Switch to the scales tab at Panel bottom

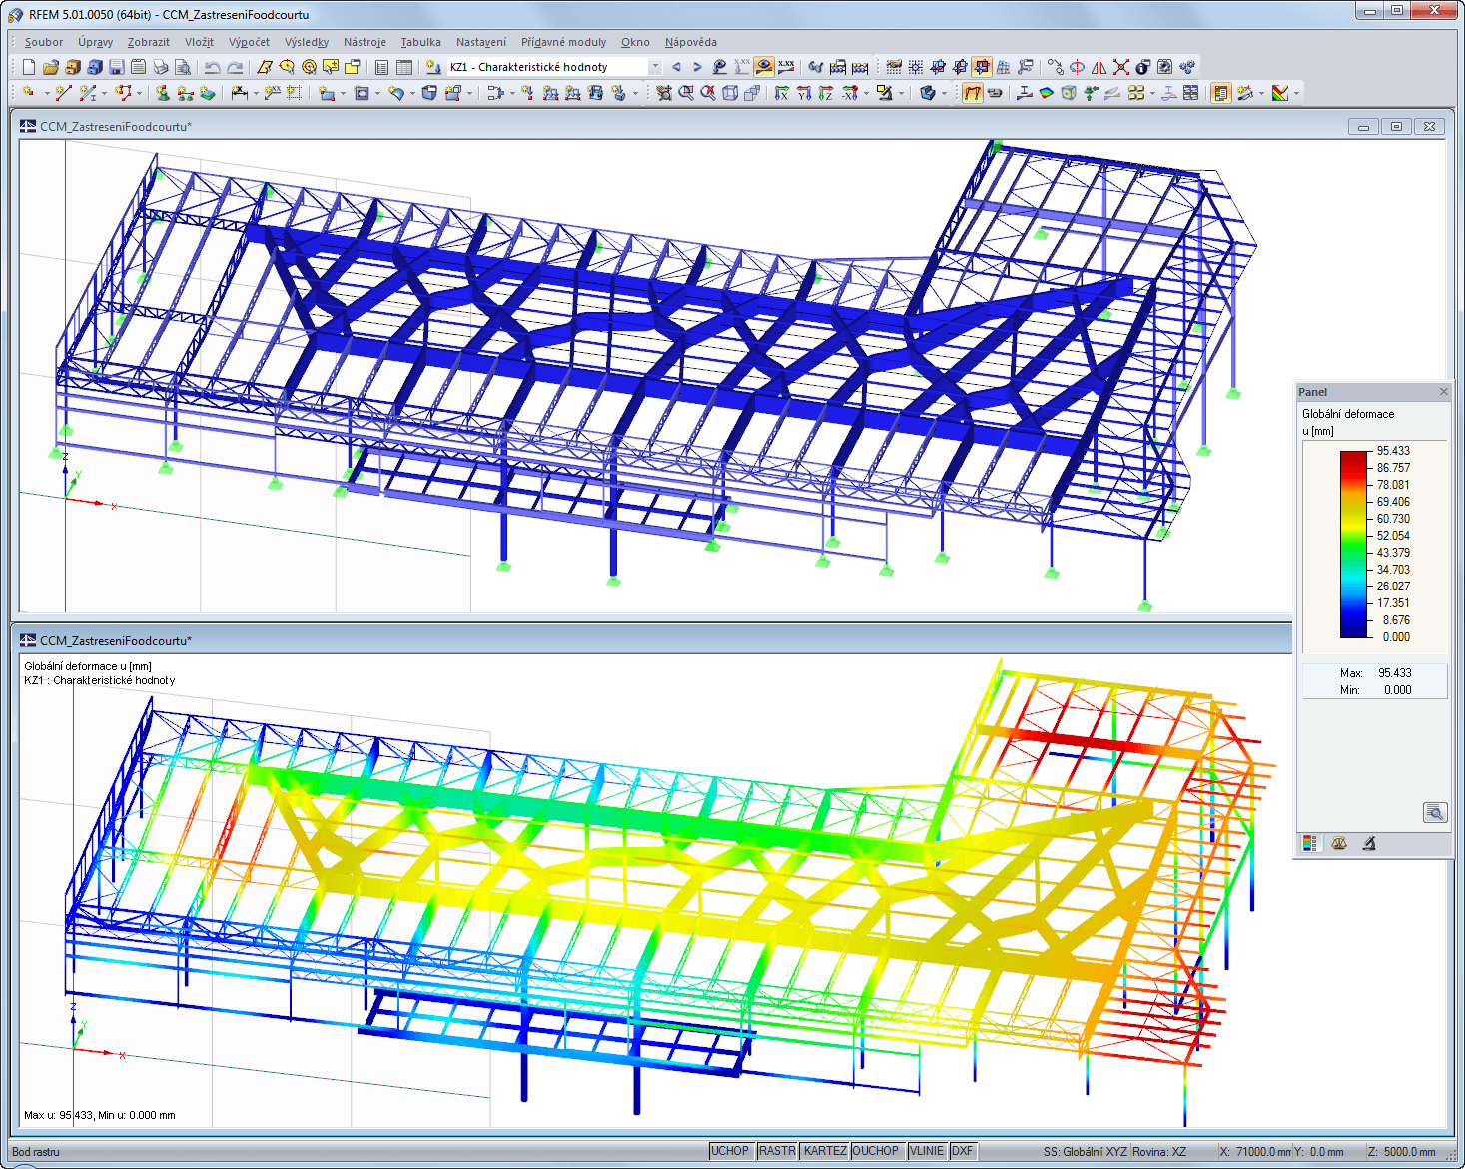point(1339,844)
